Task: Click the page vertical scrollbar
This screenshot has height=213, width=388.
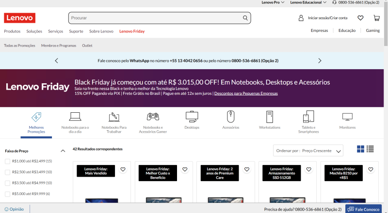Action: coord(386,25)
